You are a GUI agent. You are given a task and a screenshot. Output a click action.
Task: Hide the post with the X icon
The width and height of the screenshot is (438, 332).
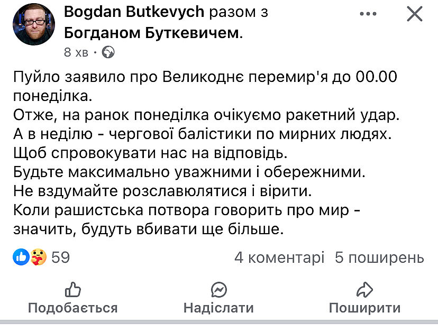click(x=415, y=14)
